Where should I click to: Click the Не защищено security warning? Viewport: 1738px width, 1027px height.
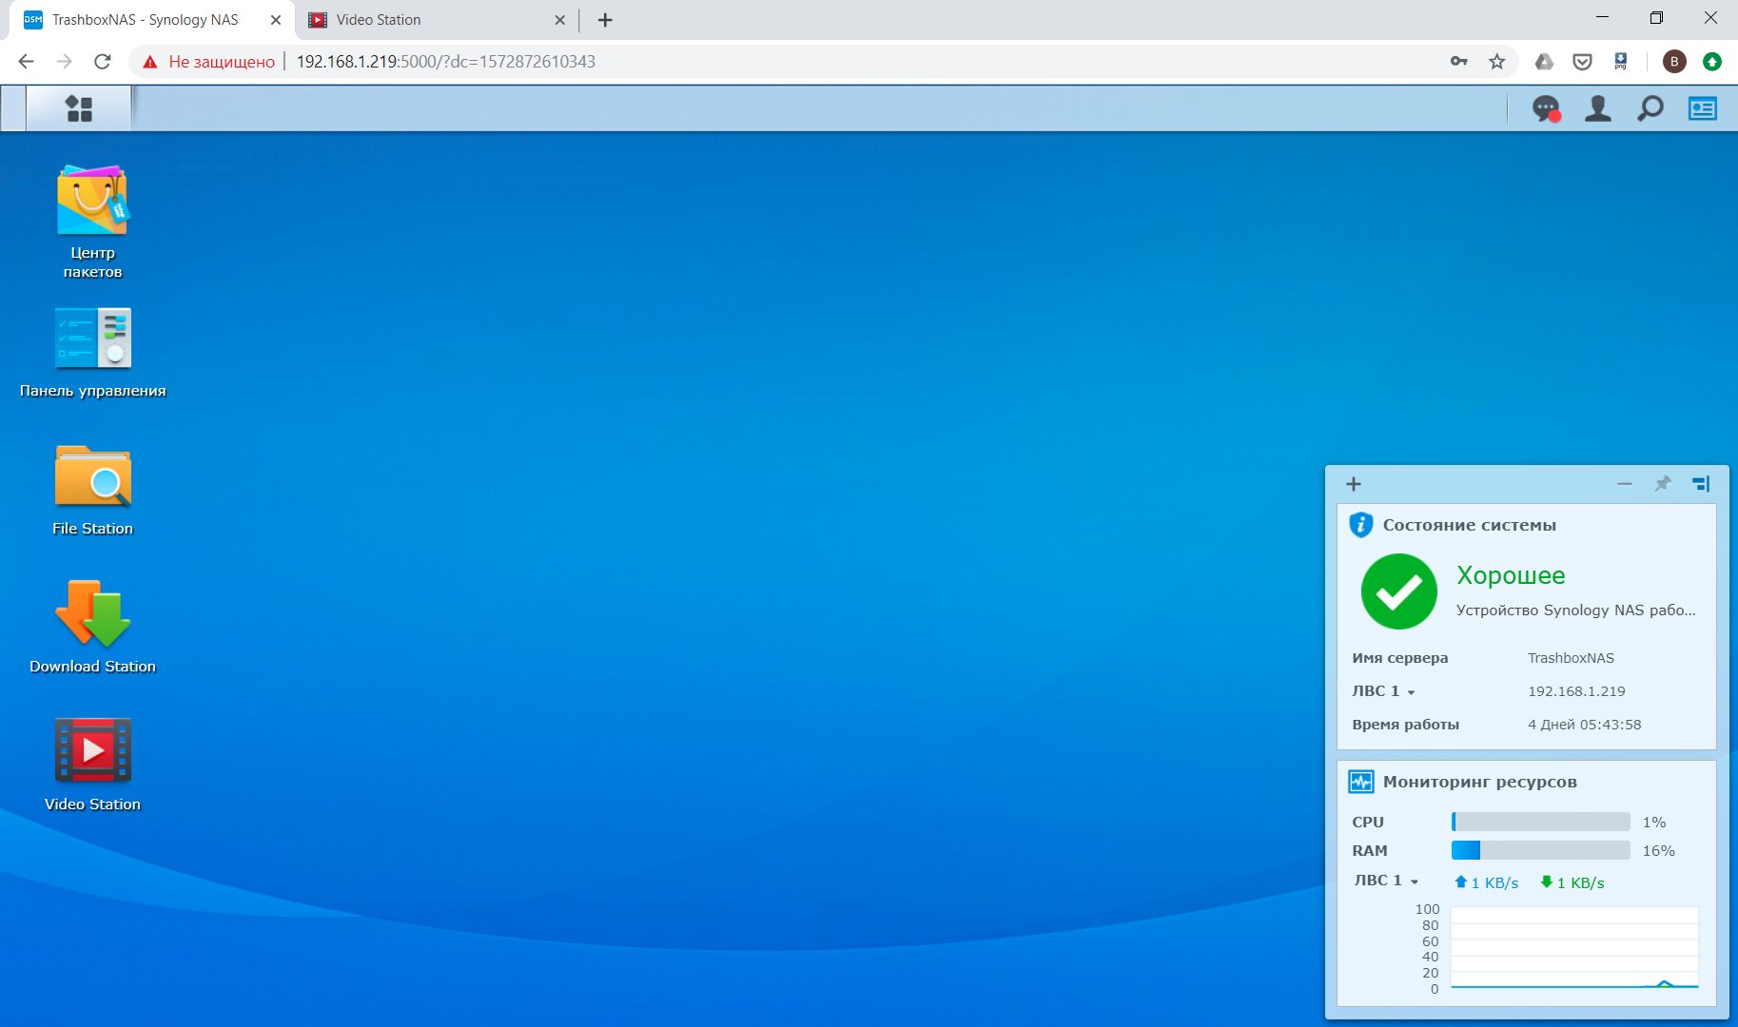point(208,62)
